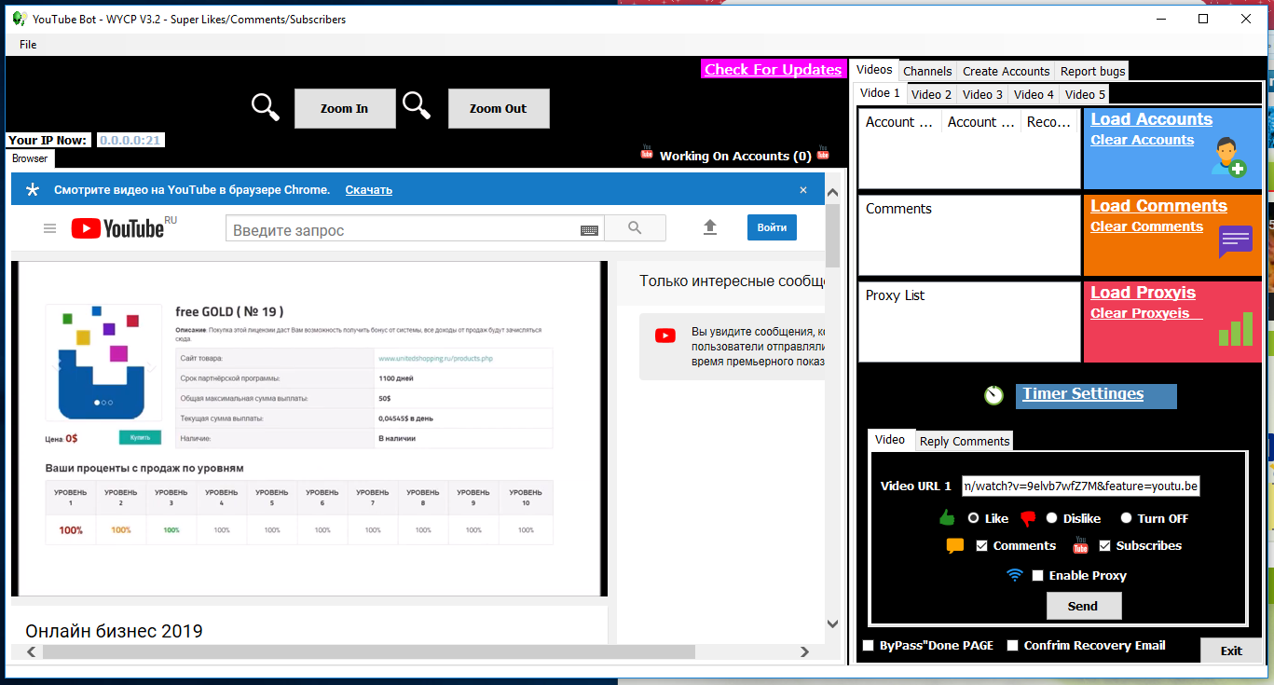Select the Like radio button
Viewport: 1274px width, 685px height.
pyautogui.click(x=974, y=518)
